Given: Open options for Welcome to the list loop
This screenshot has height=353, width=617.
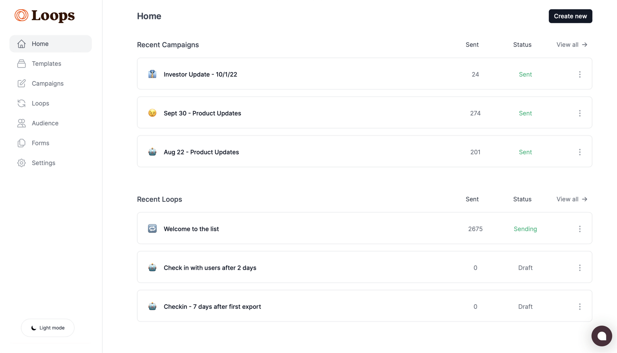Looking at the screenshot, I should coord(580,229).
